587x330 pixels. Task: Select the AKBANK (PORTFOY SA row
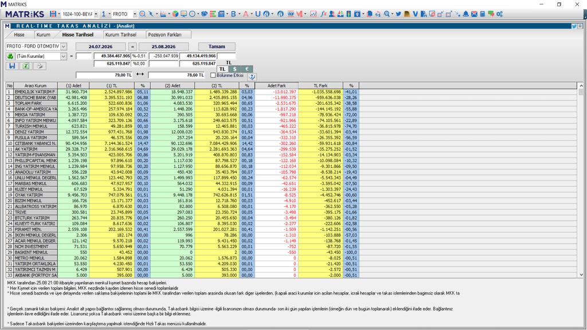(x=36, y=275)
